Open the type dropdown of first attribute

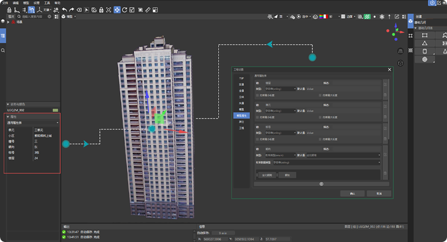point(280,89)
